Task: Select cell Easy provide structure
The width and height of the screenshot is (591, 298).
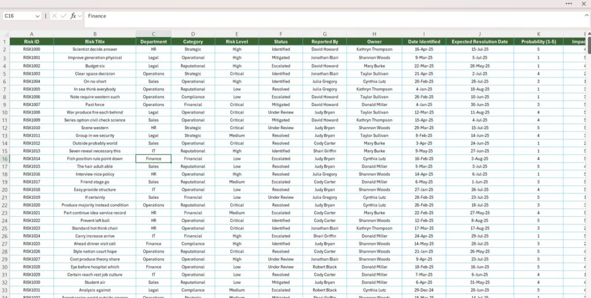Action: [x=95, y=190]
